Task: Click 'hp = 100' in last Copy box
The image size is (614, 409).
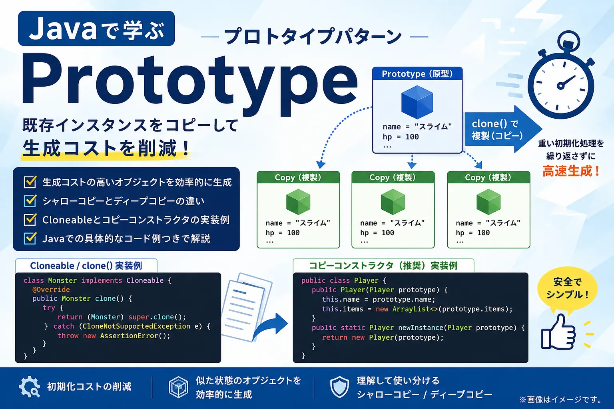Action: coord(472,233)
